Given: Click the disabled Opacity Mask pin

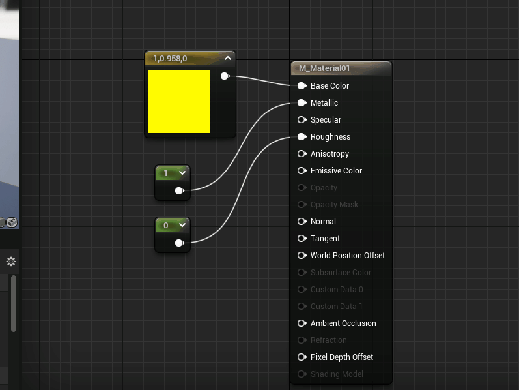Looking at the screenshot, I should point(302,205).
